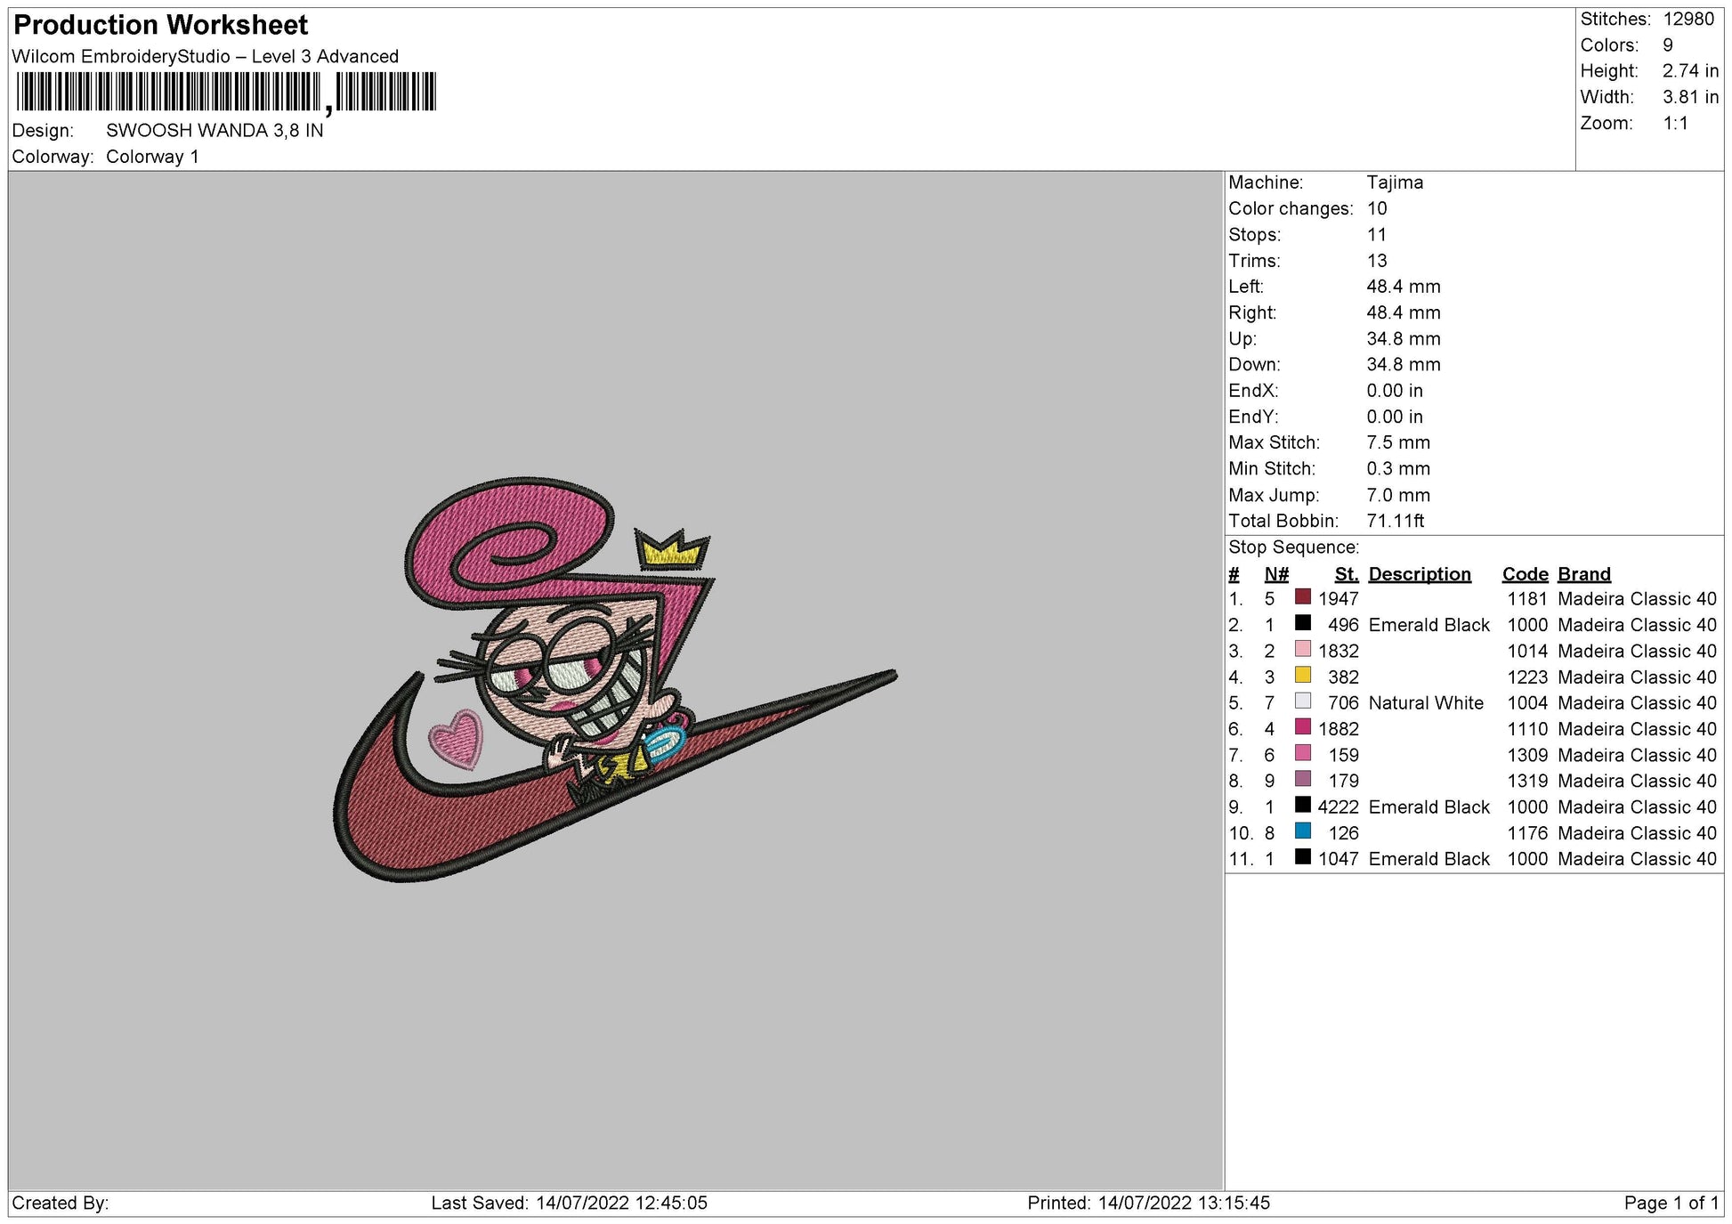Click the yellow swatch in stop 4

coord(1302,675)
